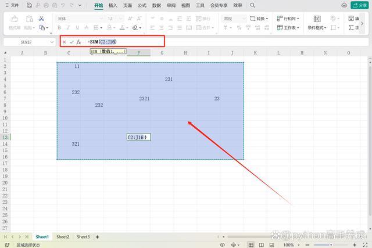Cancel the formula entry with X icon

coord(64,42)
